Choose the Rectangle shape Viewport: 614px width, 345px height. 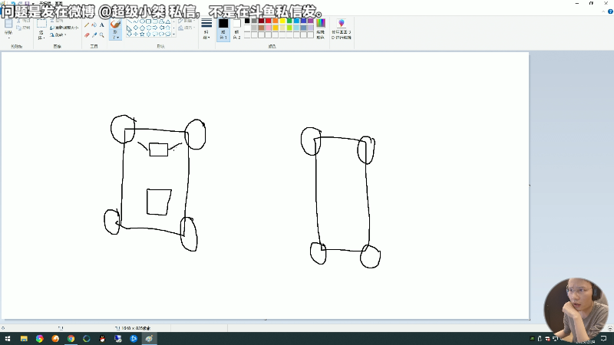pos(148,21)
